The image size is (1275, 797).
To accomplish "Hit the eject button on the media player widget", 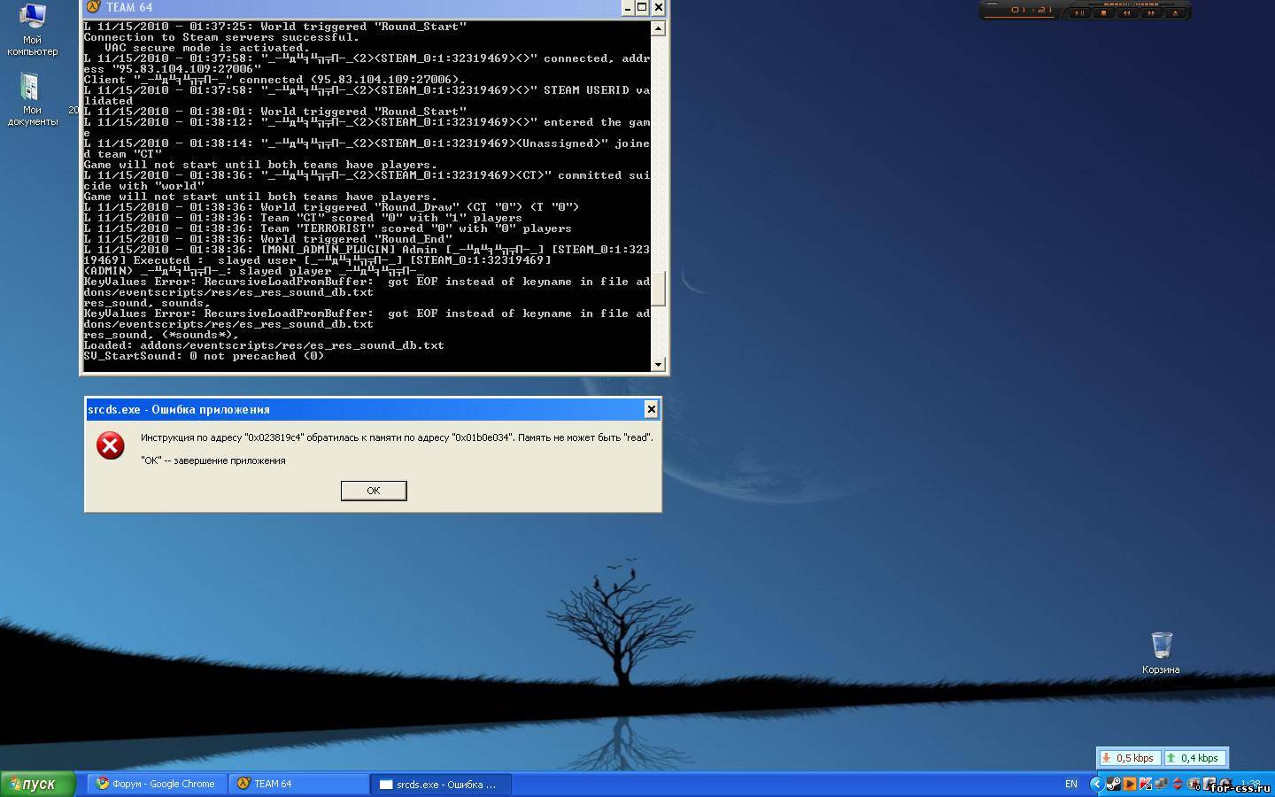I will click(1175, 12).
